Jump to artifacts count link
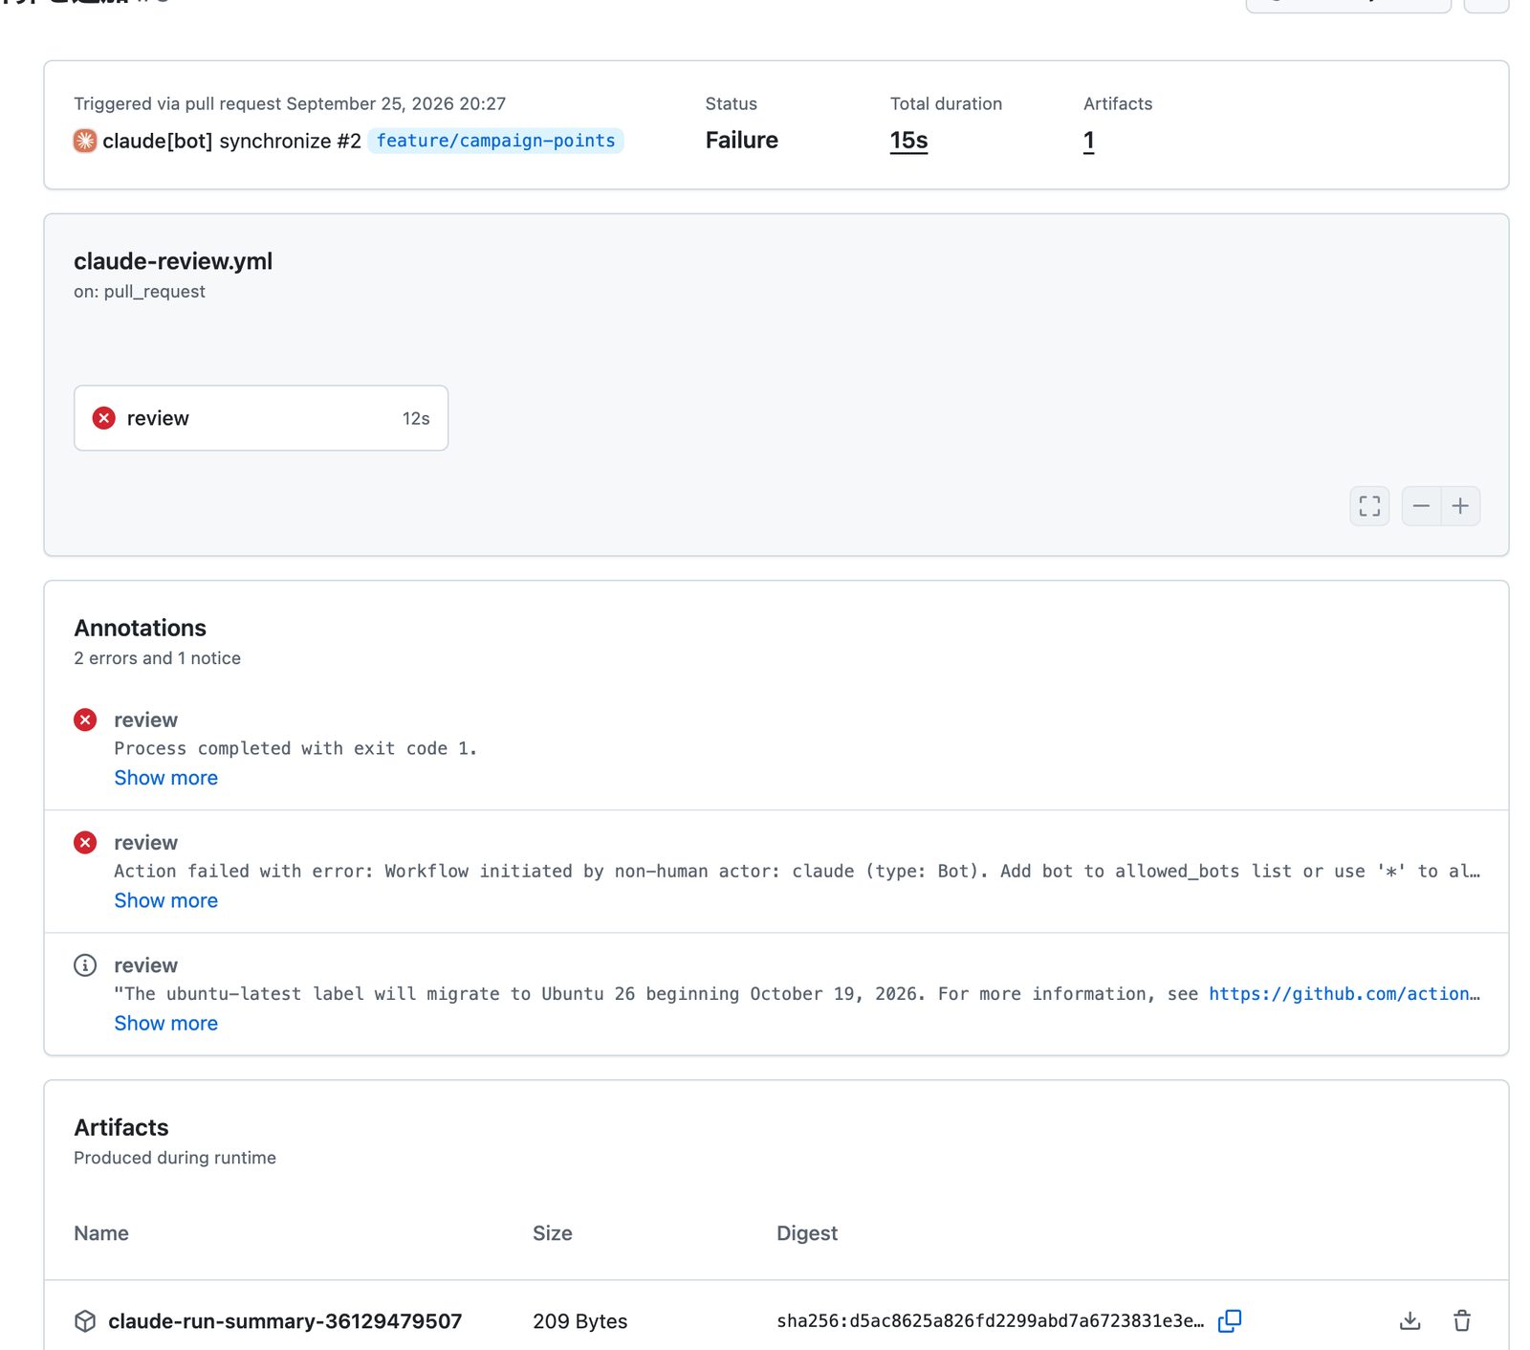This screenshot has height=1350, width=1530. [x=1088, y=141]
